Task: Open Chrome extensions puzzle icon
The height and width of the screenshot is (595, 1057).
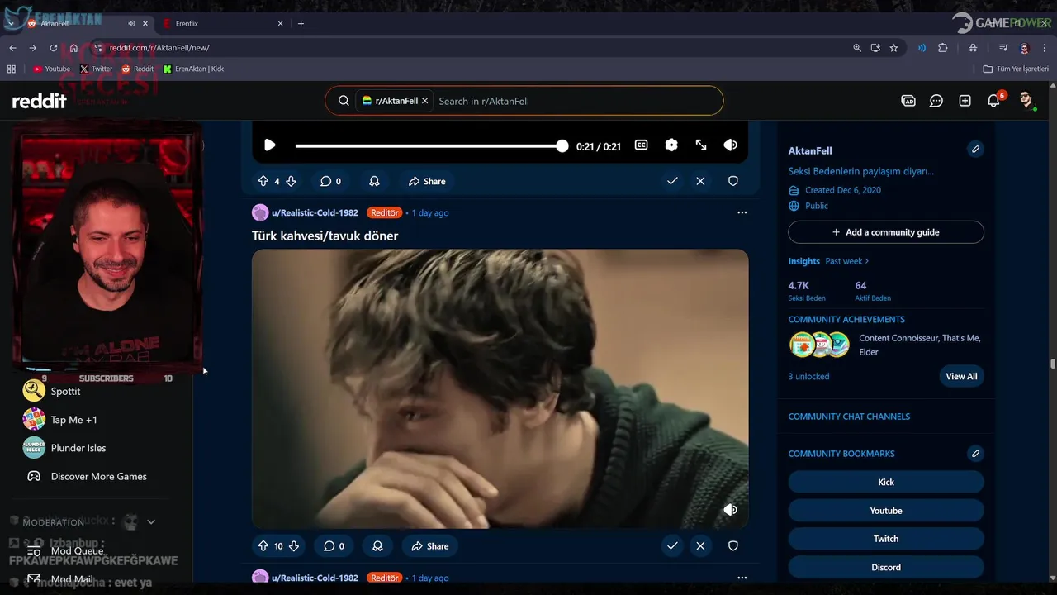Action: click(942, 48)
